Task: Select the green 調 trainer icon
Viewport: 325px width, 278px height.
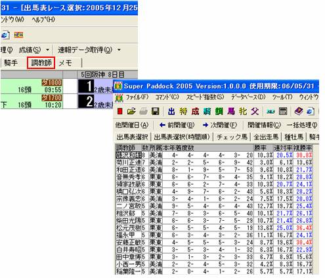Action: 219,111
